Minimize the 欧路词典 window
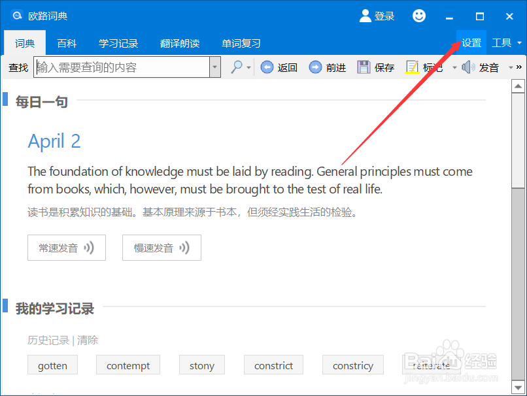The height and width of the screenshot is (396, 527). [449, 16]
